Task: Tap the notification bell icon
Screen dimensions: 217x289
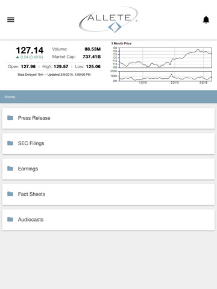Action: coord(206,20)
